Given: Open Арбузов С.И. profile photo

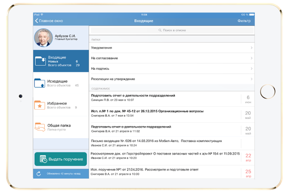Looking at the screenshot, I should point(42,38).
